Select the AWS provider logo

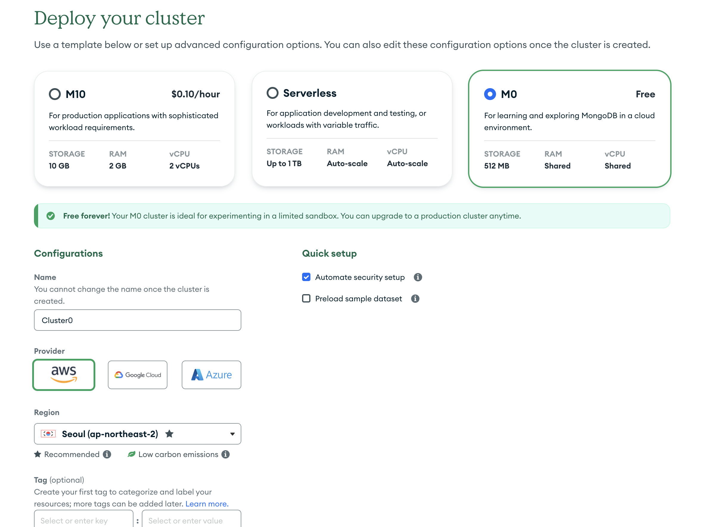point(64,375)
